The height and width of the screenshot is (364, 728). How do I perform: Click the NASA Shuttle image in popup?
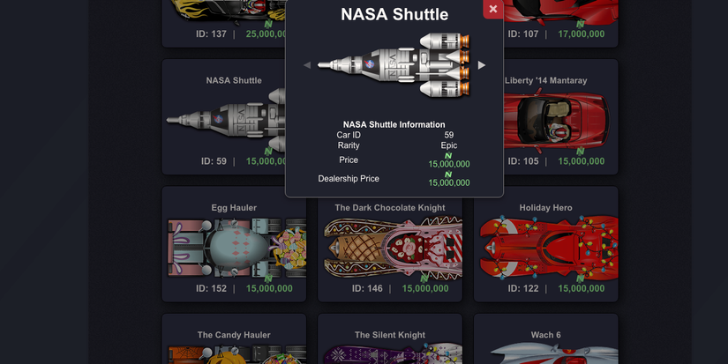click(x=394, y=65)
